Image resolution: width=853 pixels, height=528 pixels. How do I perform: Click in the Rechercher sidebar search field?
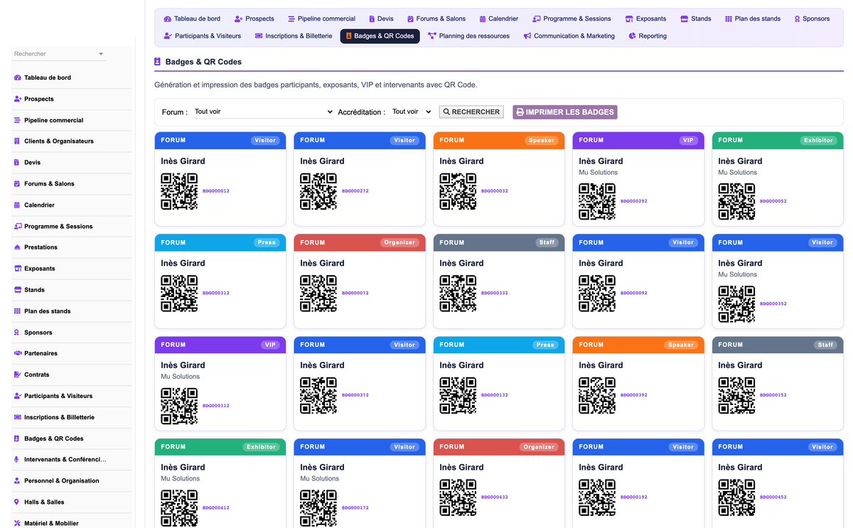[x=53, y=54]
